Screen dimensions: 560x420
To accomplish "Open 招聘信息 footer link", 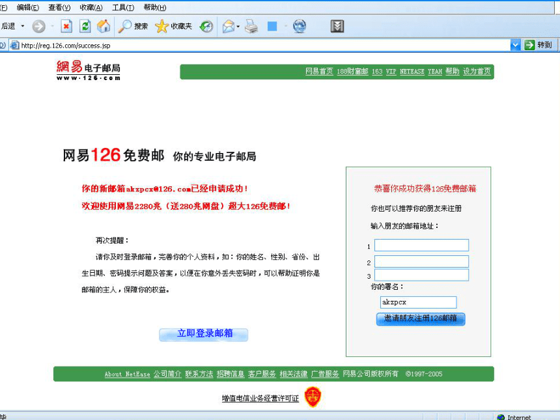I will [231, 374].
